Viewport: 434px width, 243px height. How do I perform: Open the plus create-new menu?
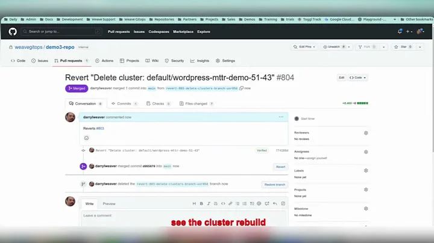[409, 32]
